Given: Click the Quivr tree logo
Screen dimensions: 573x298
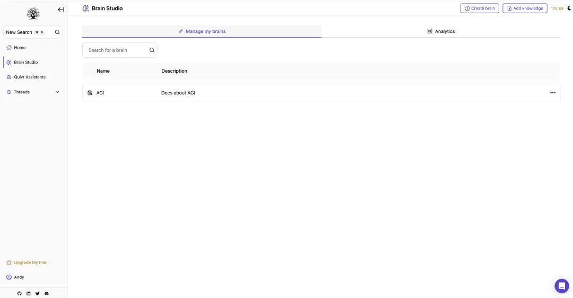Looking at the screenshot, I should (33, 13).
